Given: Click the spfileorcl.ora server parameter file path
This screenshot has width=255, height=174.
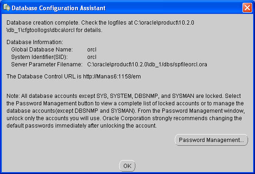Looking at the screenshot, I should coord(147,64).
